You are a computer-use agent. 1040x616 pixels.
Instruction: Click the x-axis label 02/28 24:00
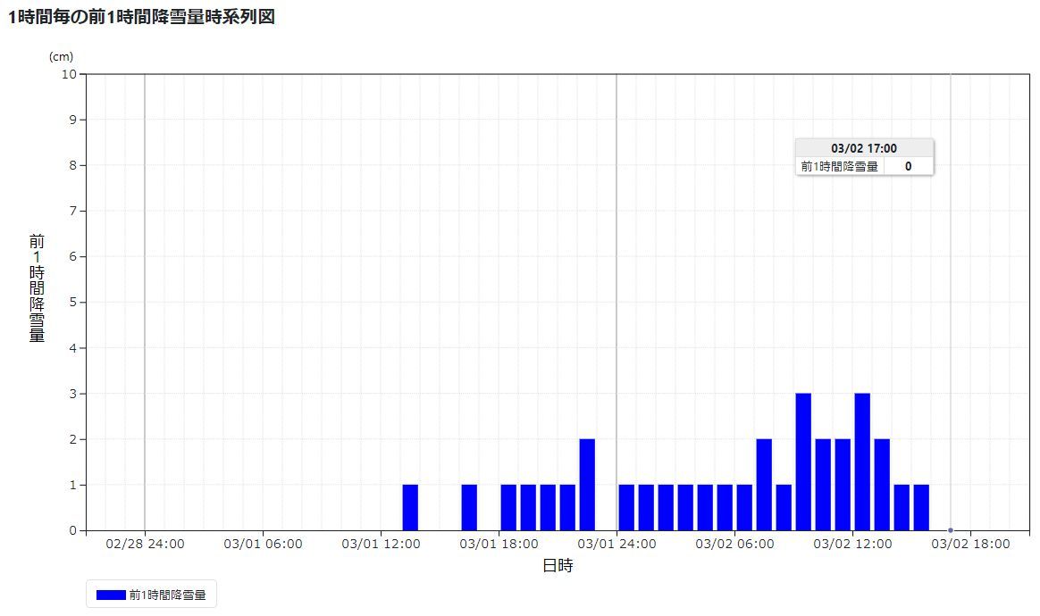(146, 545)
